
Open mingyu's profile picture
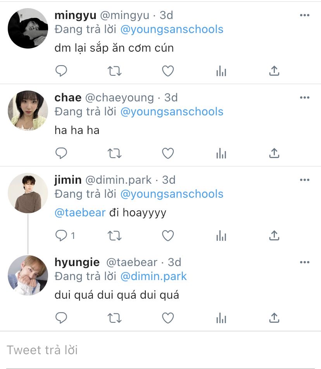(28, 28)
